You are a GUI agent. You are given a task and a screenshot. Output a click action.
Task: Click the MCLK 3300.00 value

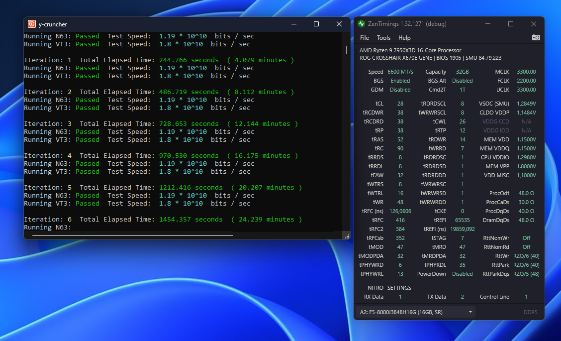(x=526, y=72)
